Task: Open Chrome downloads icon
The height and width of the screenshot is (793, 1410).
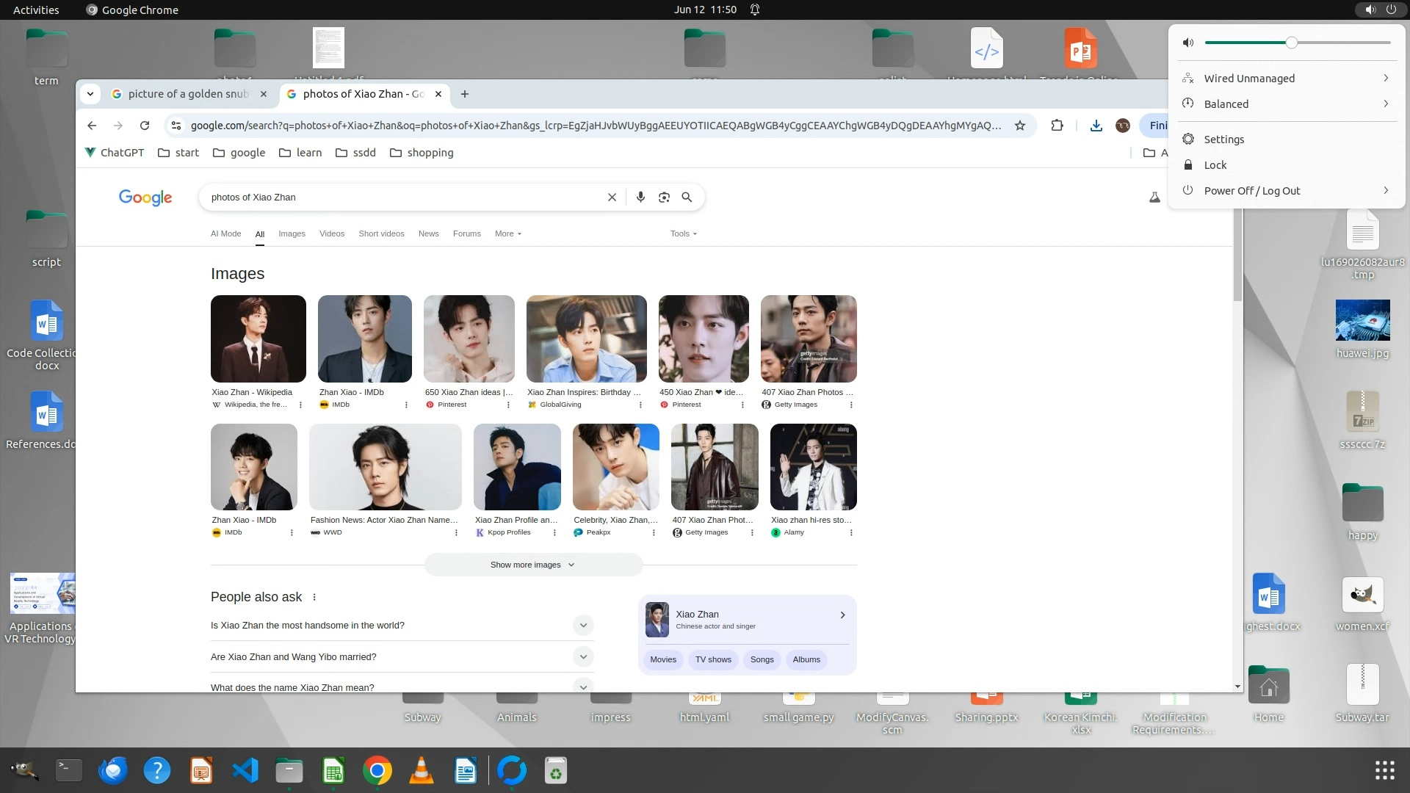Action: [1096, 126]
